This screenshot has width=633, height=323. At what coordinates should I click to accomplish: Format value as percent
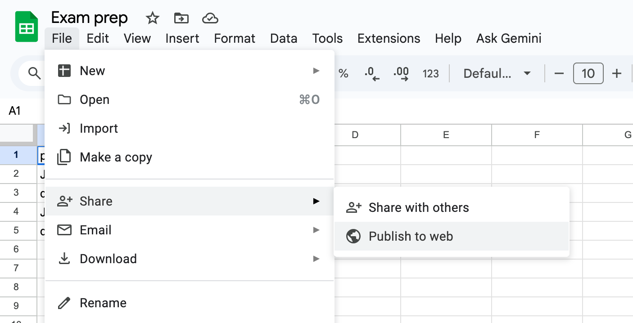344,73
